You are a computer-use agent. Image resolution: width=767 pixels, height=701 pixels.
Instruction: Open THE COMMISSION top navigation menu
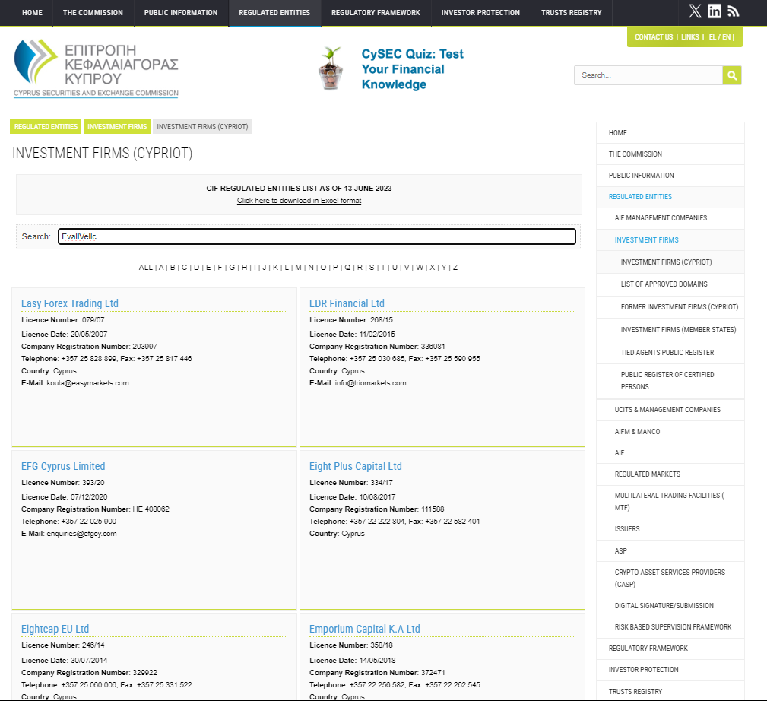[x=93, y=13]
